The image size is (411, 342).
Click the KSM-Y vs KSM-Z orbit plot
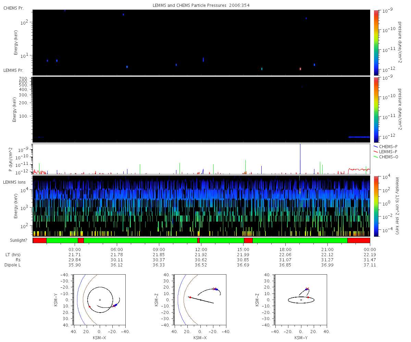pos(301,300)
